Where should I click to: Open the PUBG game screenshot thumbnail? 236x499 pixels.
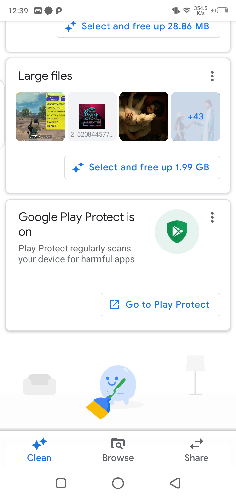40,117
